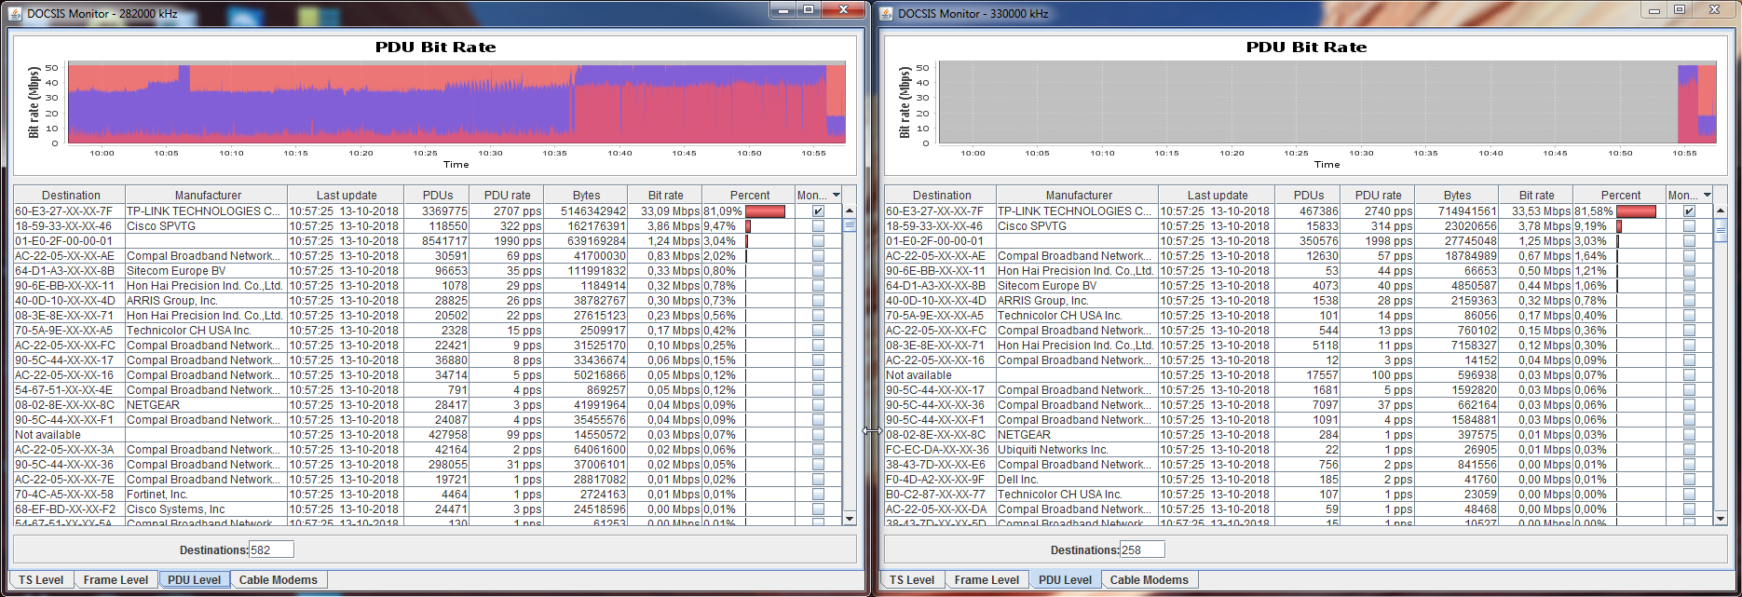Check Monitor for Cisco SPVTG row in 282000 kHz window
The image size is (1742, 597).
point(818,226)
